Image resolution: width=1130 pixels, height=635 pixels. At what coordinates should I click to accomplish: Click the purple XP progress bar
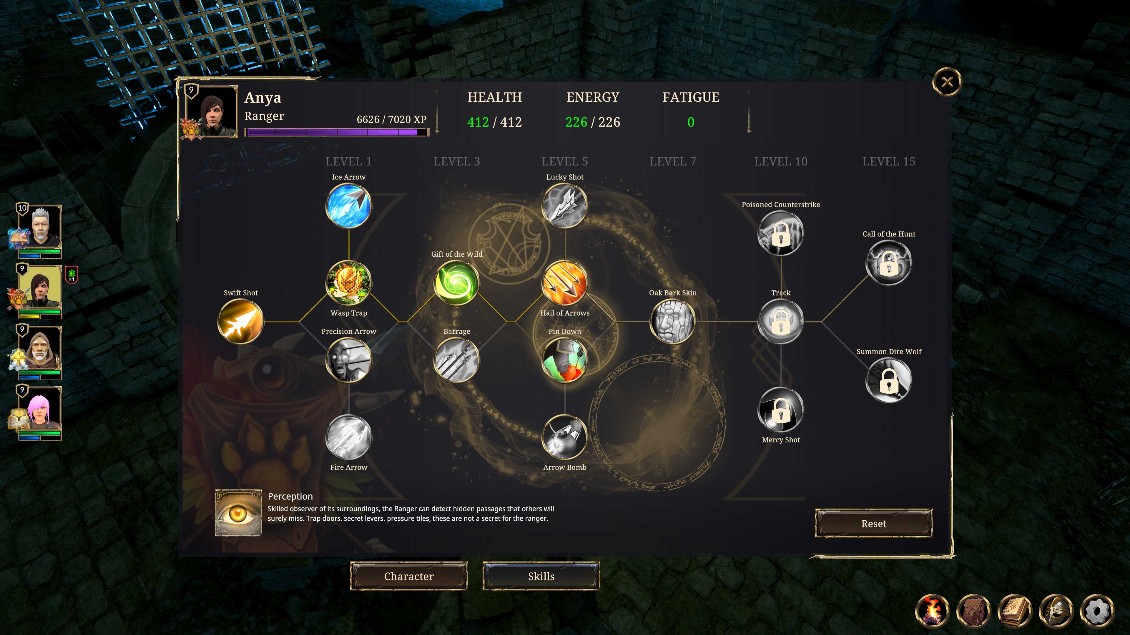pyautogui.click(x=336, y=132)
